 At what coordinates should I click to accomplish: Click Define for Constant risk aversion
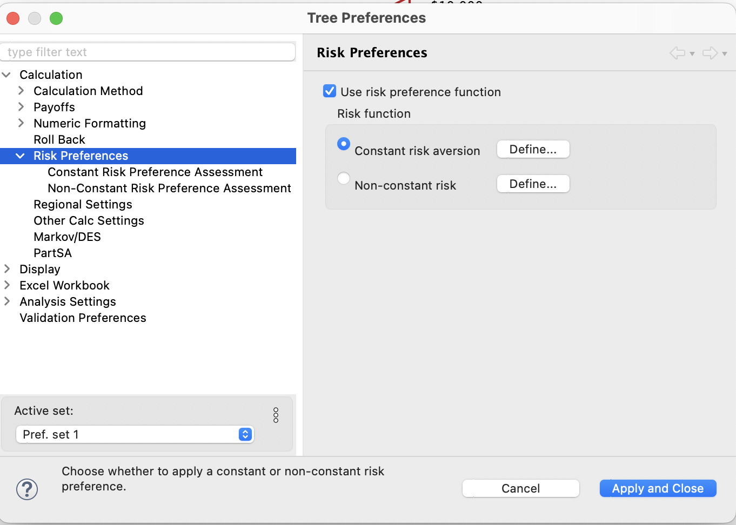[x=533, y=149]
